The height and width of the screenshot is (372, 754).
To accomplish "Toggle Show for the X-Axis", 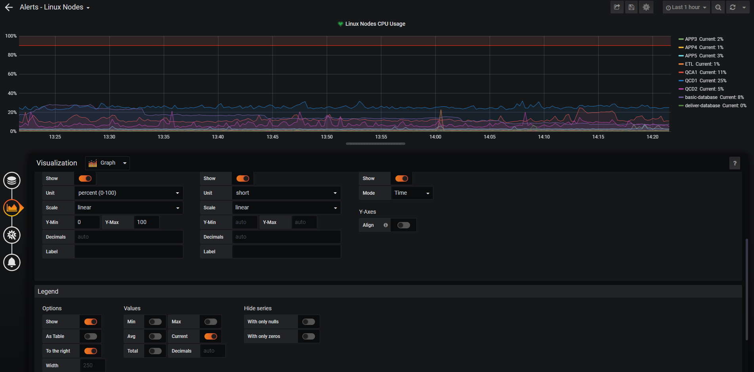I will pyautogui.click(x=402, y=178).
